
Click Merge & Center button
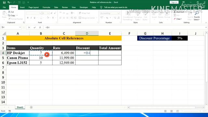point(87,18)
